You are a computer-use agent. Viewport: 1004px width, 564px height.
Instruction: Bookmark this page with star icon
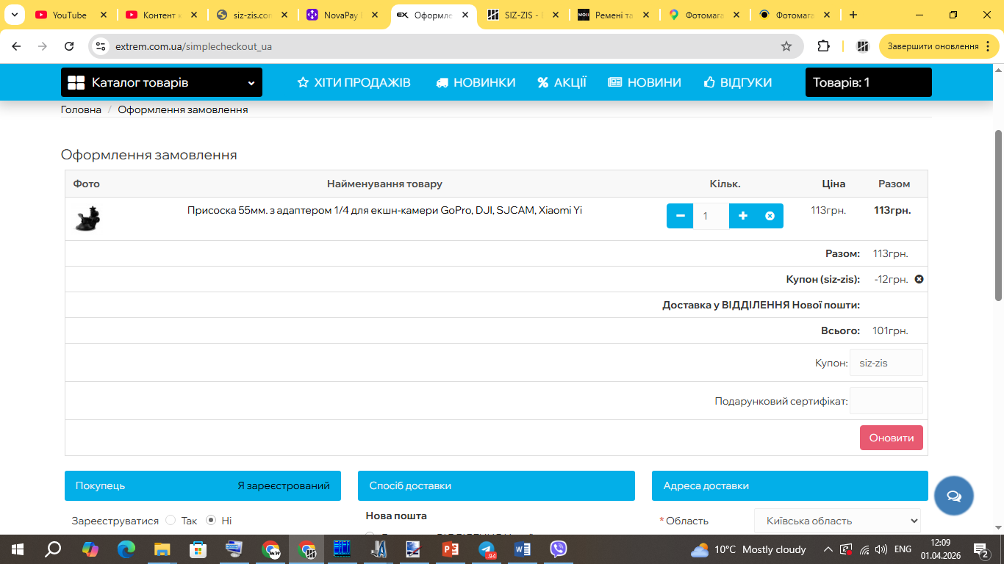(786, 46)
